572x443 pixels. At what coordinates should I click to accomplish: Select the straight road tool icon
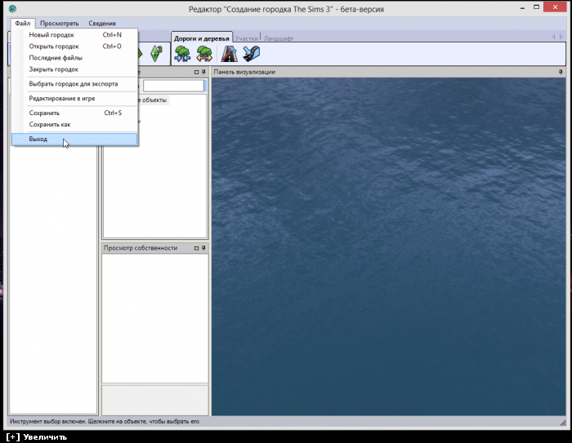(230, 54)
